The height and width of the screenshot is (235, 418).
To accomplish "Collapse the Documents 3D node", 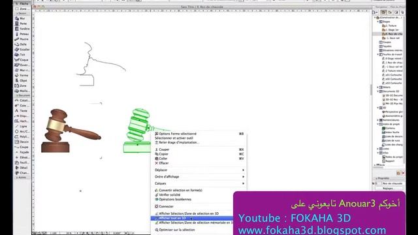I will coord(378,91).
